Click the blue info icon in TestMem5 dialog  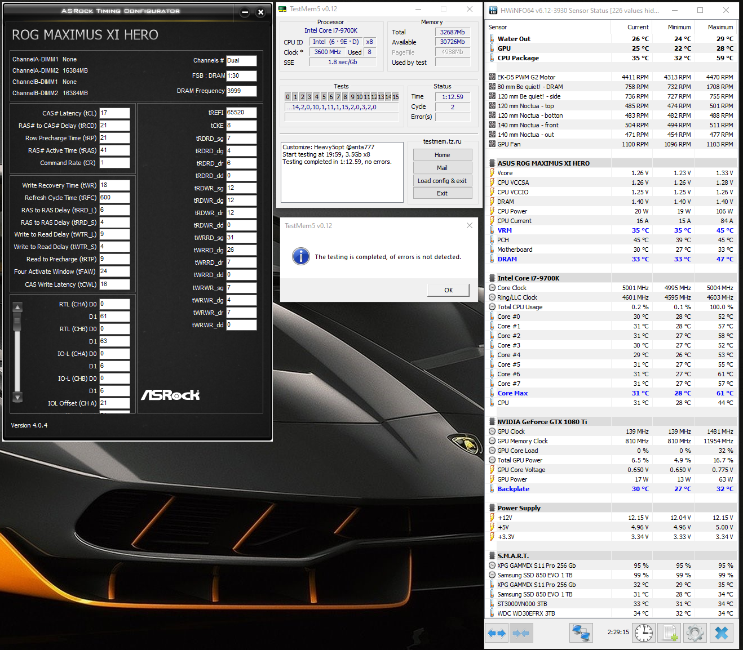point(301,256)
